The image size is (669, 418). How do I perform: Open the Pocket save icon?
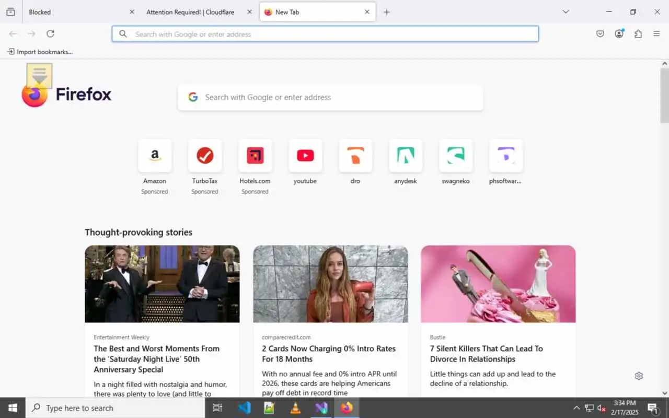(x=600, y=34)
